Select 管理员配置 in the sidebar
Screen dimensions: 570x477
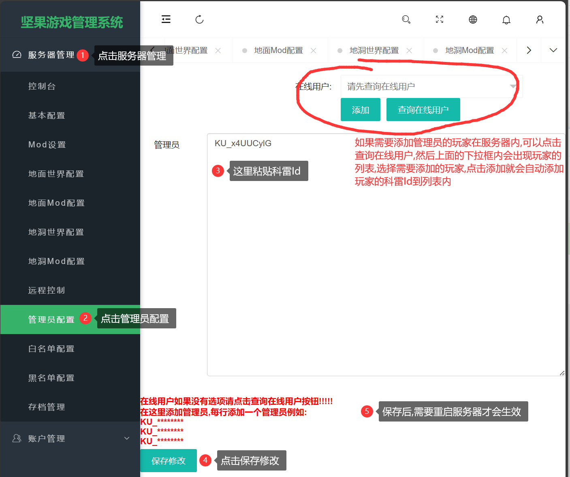tap(70, 319)
